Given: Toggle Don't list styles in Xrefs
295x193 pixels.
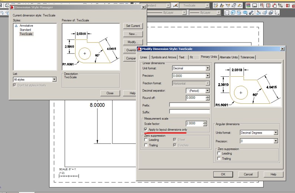Looking at the screenshot, I should tap(14, 85).
